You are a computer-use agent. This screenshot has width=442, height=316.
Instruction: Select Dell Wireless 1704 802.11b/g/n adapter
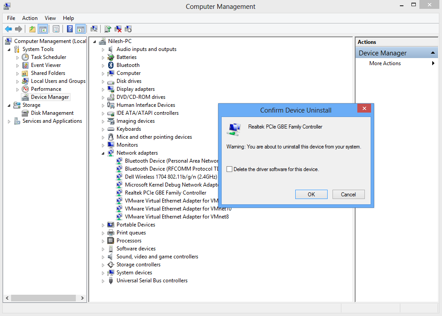click(171, 177)
